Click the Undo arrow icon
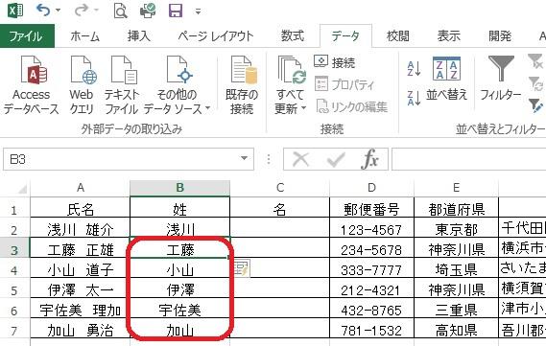Image resolution: width=546 pixels, height=346 pixels. coord(43,11)
